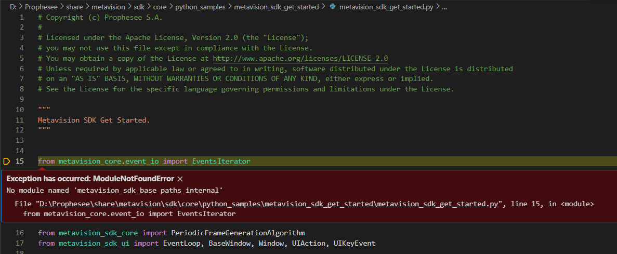This screenshot has height=254, width=617.
Task: Open the file path link in traceback
Action: click(269, 204)
